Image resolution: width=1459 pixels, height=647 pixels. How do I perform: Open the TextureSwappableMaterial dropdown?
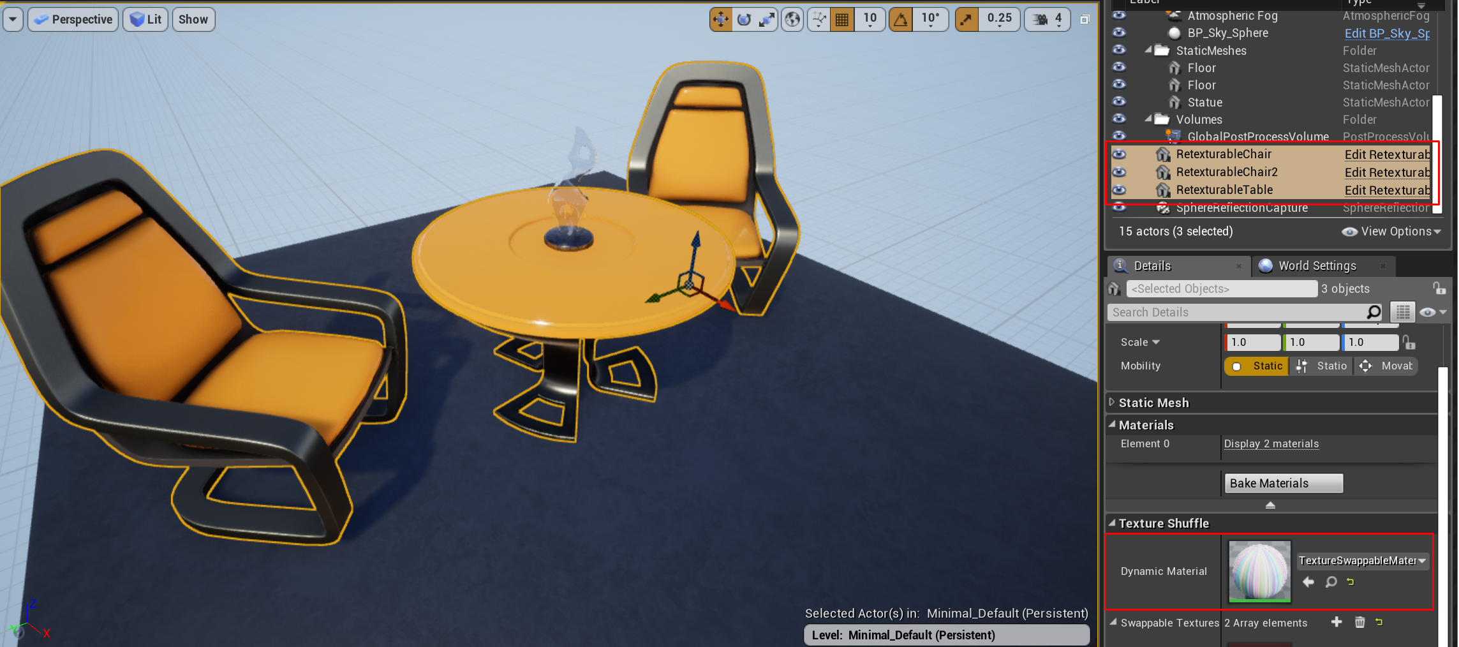[1362, 560]
